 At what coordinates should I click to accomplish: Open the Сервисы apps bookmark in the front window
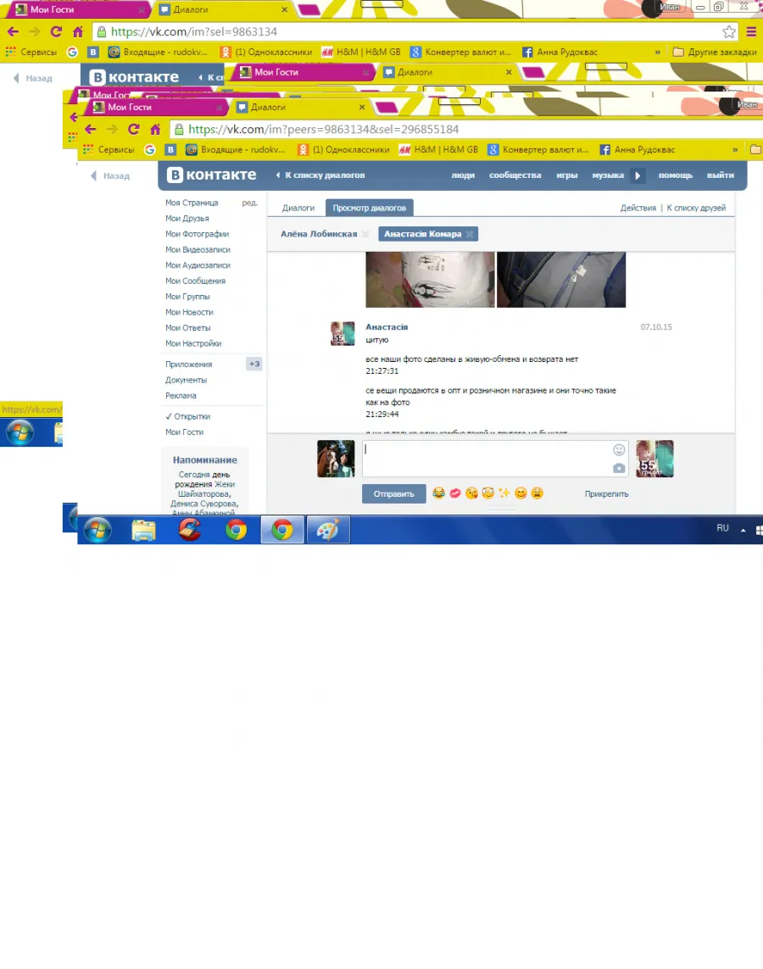pyautogui.click(x=109, y=149)
